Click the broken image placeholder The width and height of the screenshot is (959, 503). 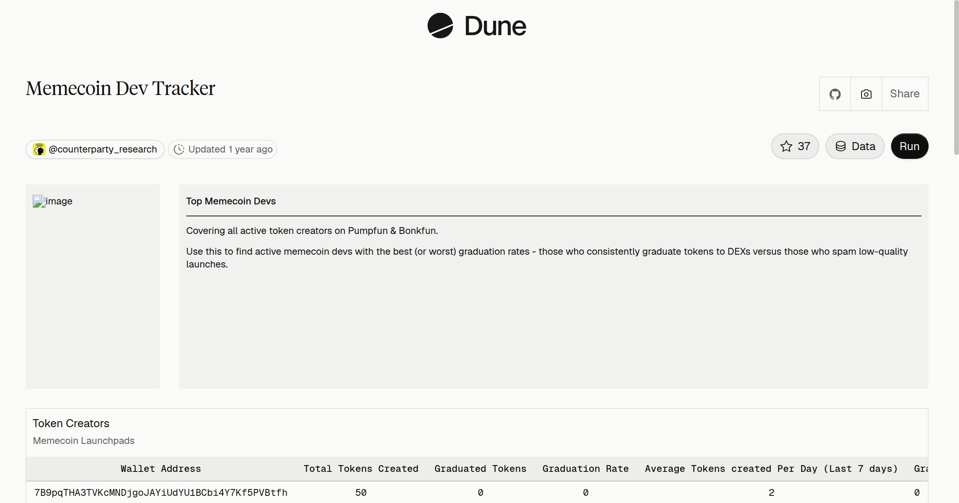tap(39, 201)
